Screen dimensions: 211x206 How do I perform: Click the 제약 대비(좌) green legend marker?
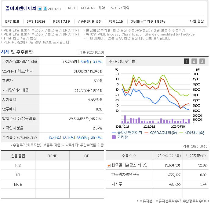(x=181, y=133)
